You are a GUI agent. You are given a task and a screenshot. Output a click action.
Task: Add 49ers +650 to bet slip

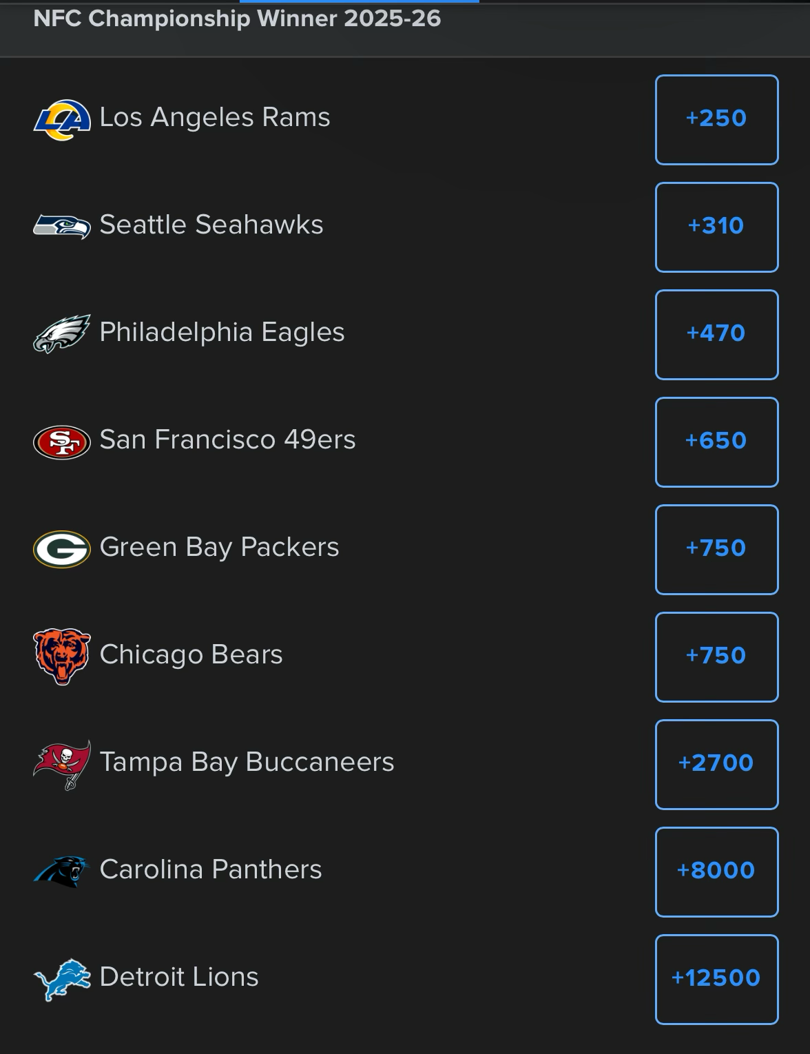pyautogui.click(x=716, y=442)
